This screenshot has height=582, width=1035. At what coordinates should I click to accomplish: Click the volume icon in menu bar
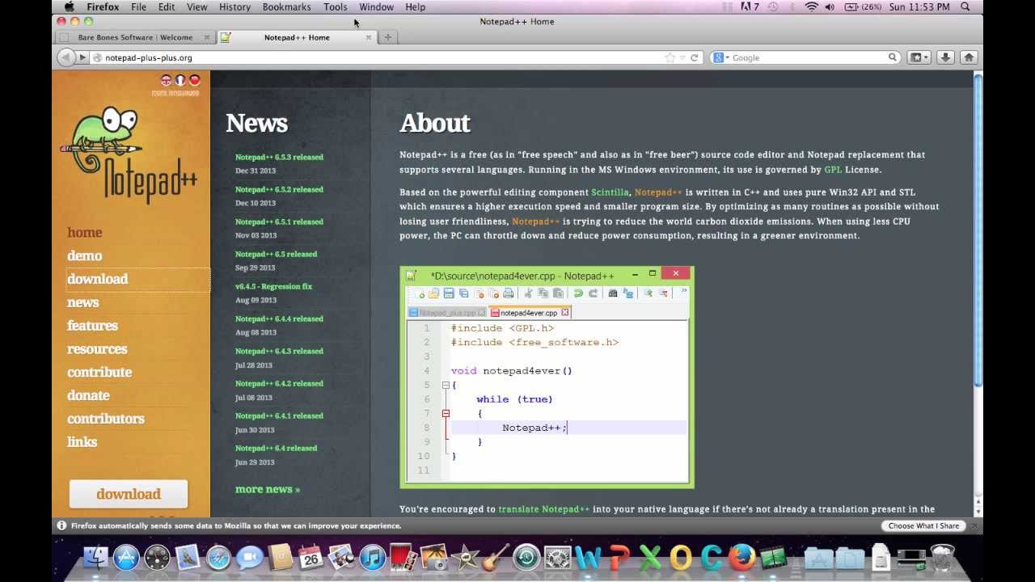[830, 6]
